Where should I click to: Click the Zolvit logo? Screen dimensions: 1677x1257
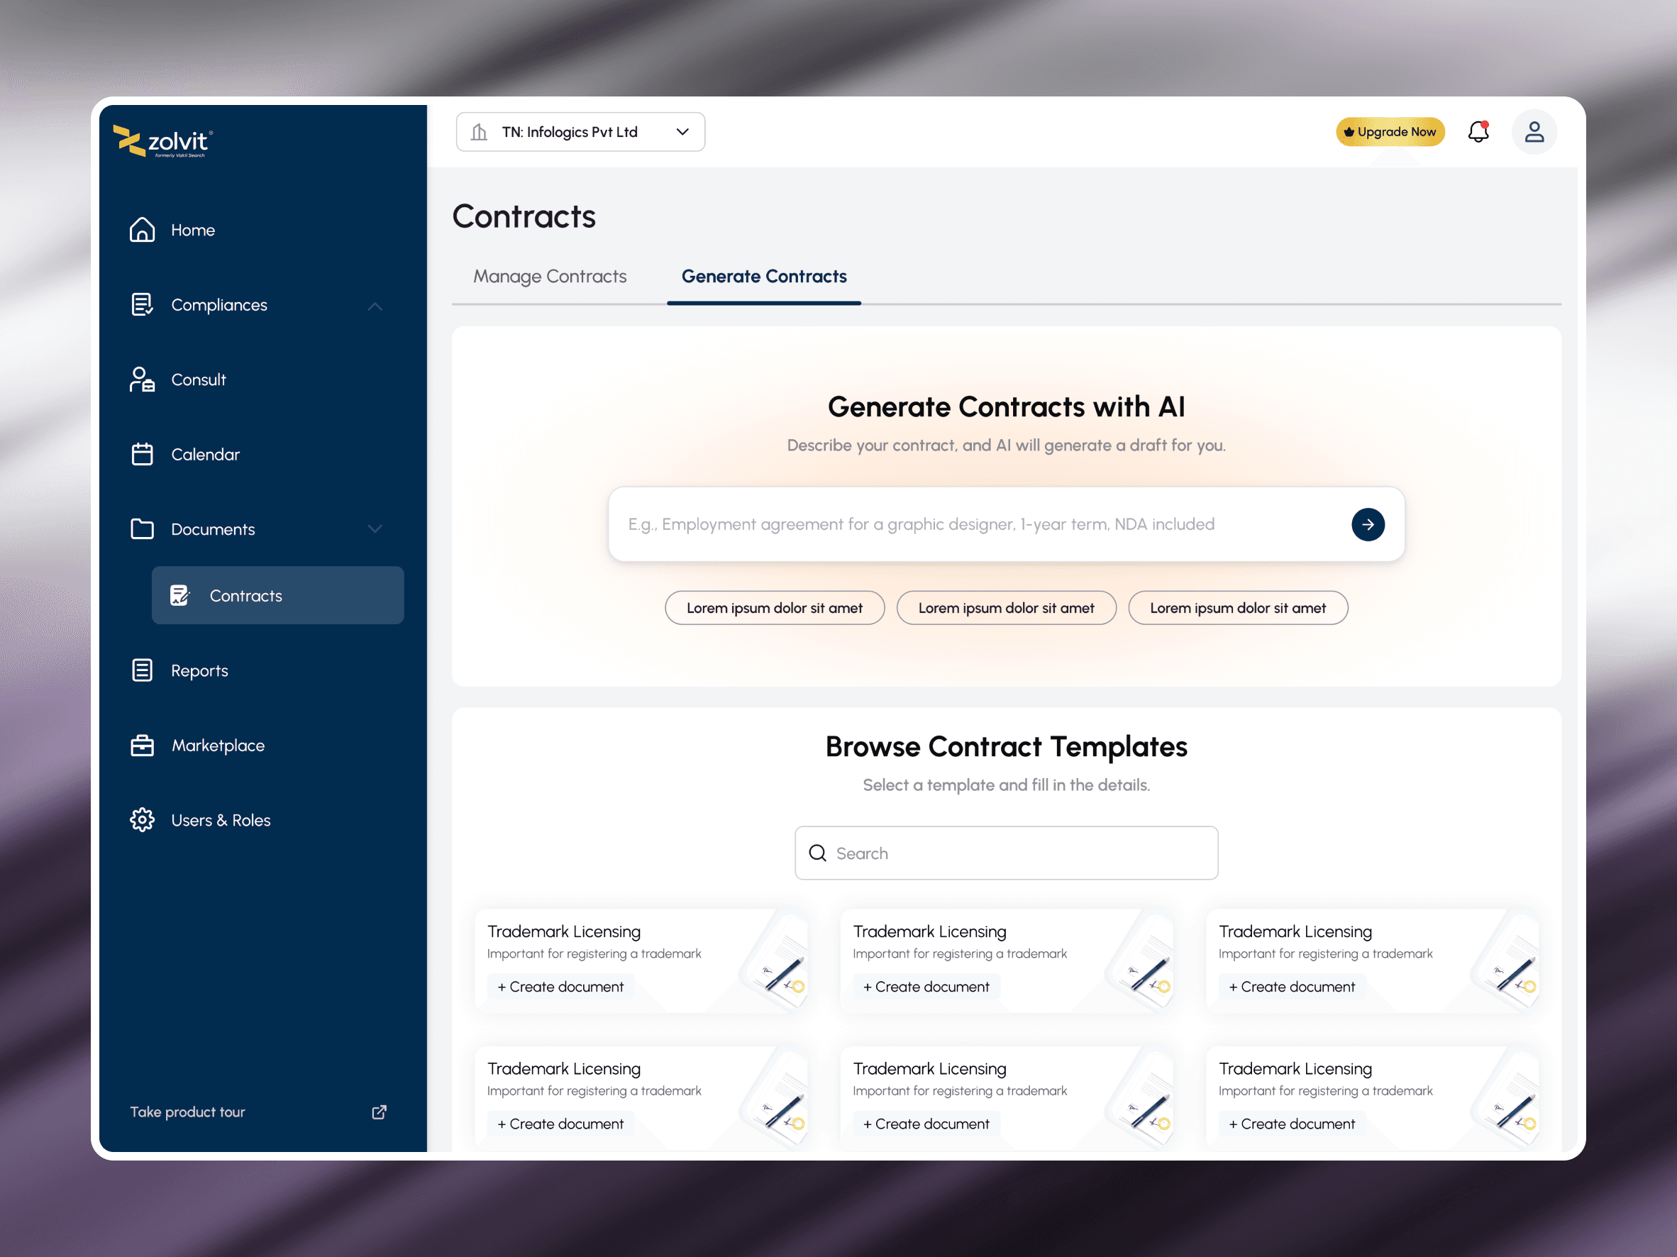pos(163,141)
